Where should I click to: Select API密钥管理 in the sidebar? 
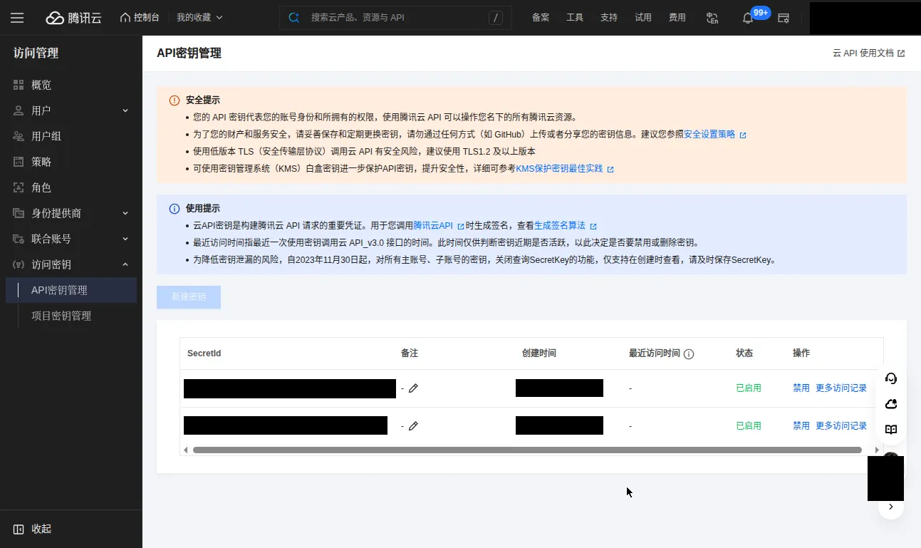click(x=71, y=290)
